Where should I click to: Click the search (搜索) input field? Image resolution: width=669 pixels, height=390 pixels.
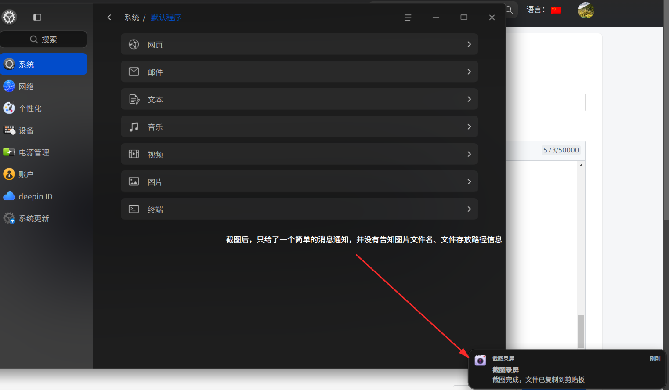click(43, 40)
